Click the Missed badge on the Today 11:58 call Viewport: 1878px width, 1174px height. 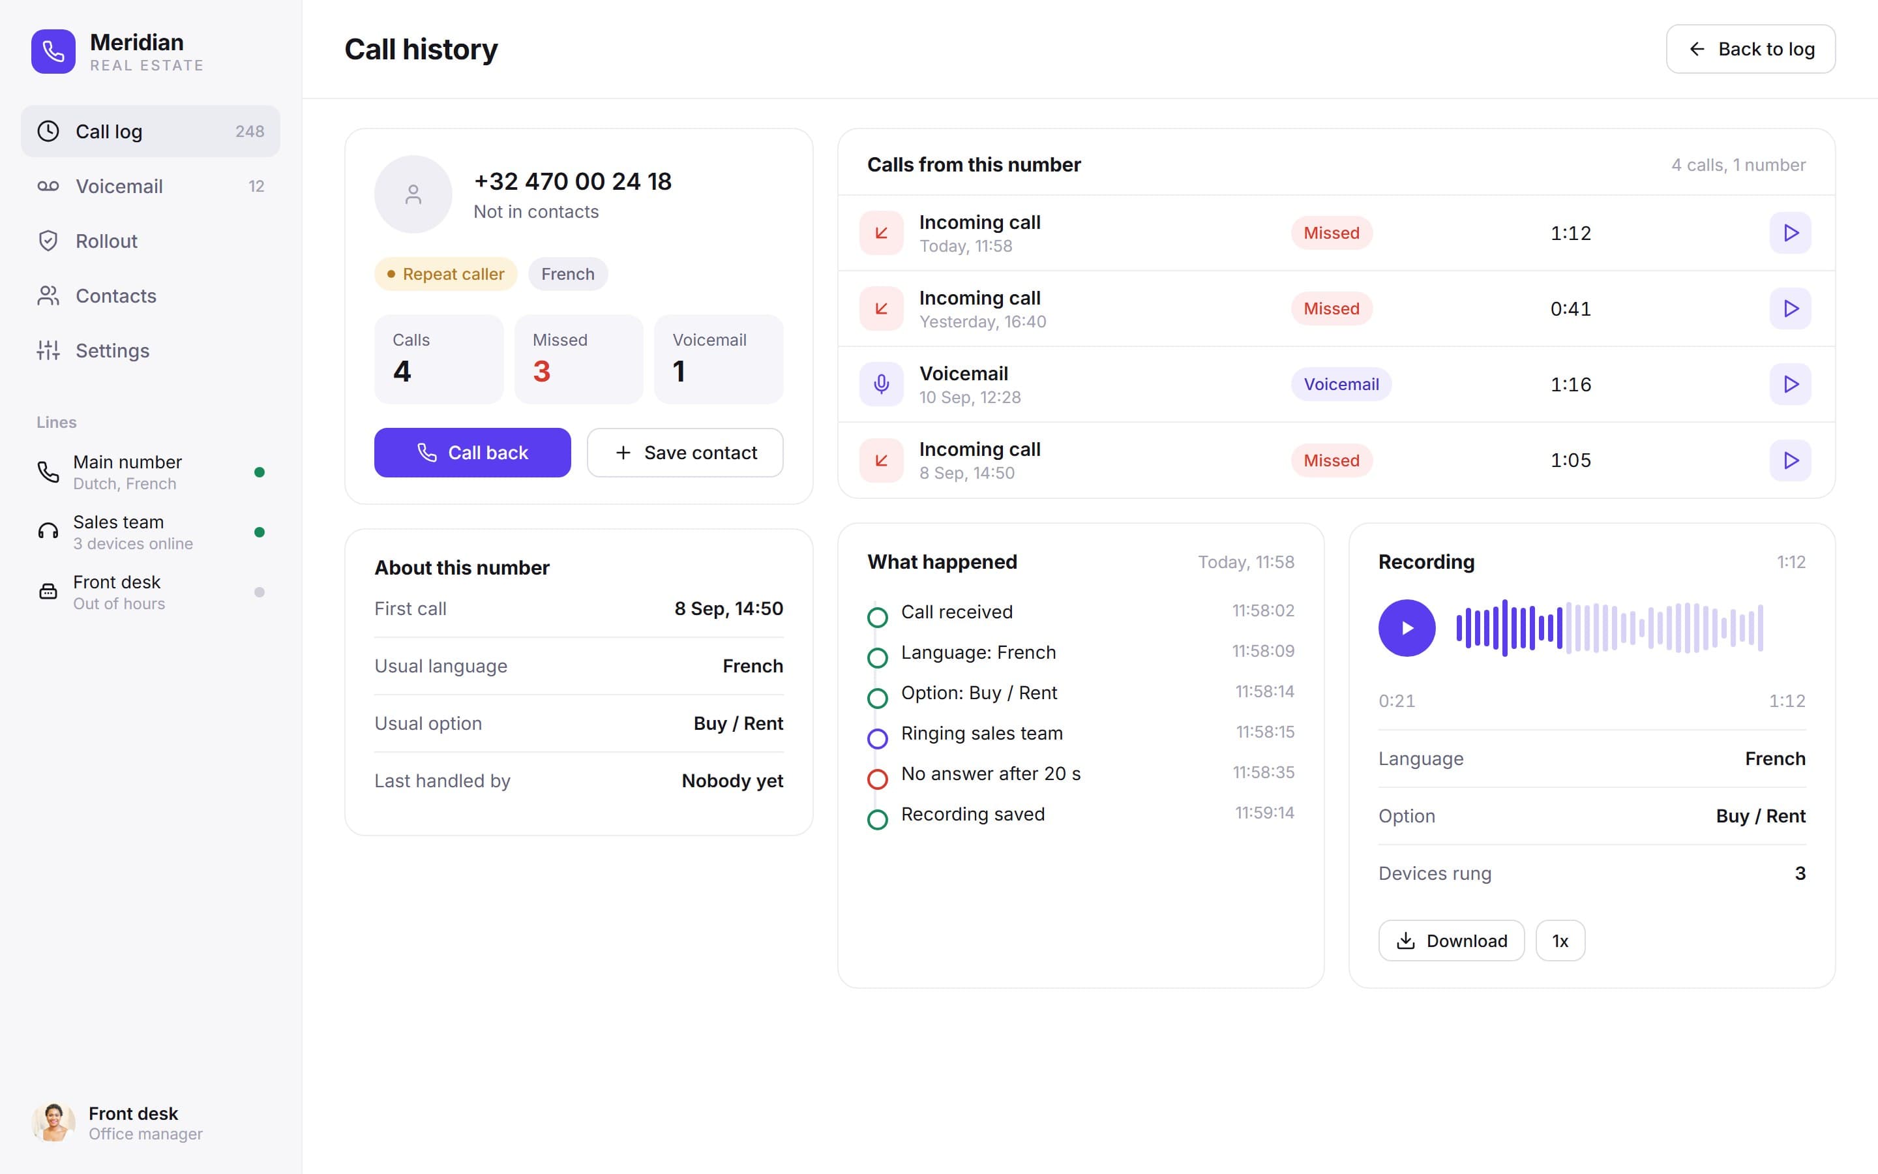(1331, 233)
